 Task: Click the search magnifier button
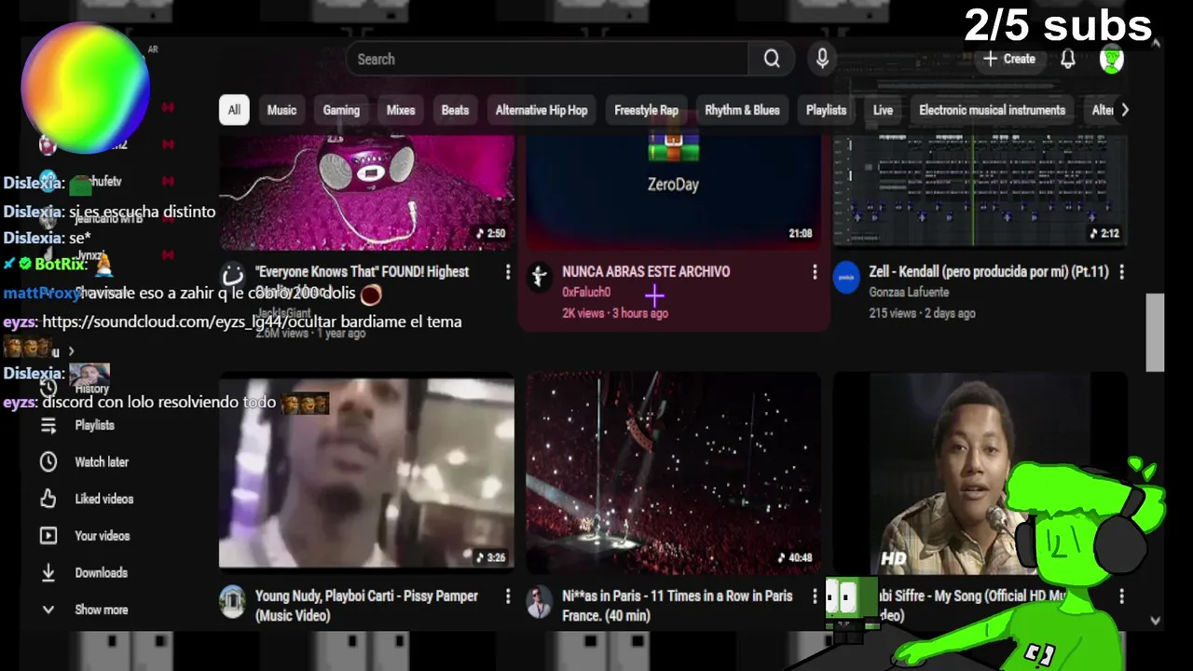pos(772,59)
